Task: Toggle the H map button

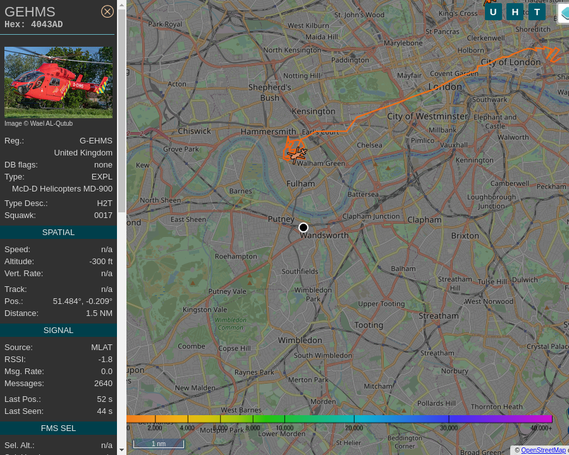Action: click(515, 12)
